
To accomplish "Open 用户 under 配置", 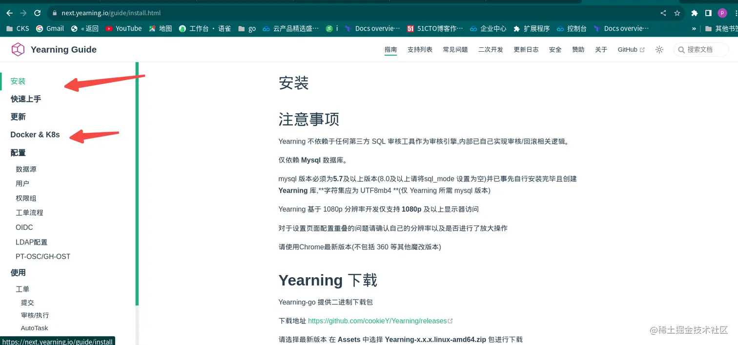I will (22, 183).
